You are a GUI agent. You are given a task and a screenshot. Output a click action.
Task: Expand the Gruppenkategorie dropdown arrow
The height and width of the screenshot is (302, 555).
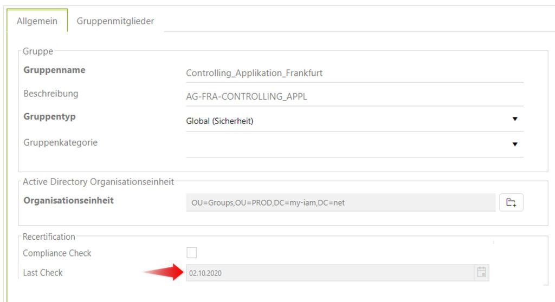(515, 145)
